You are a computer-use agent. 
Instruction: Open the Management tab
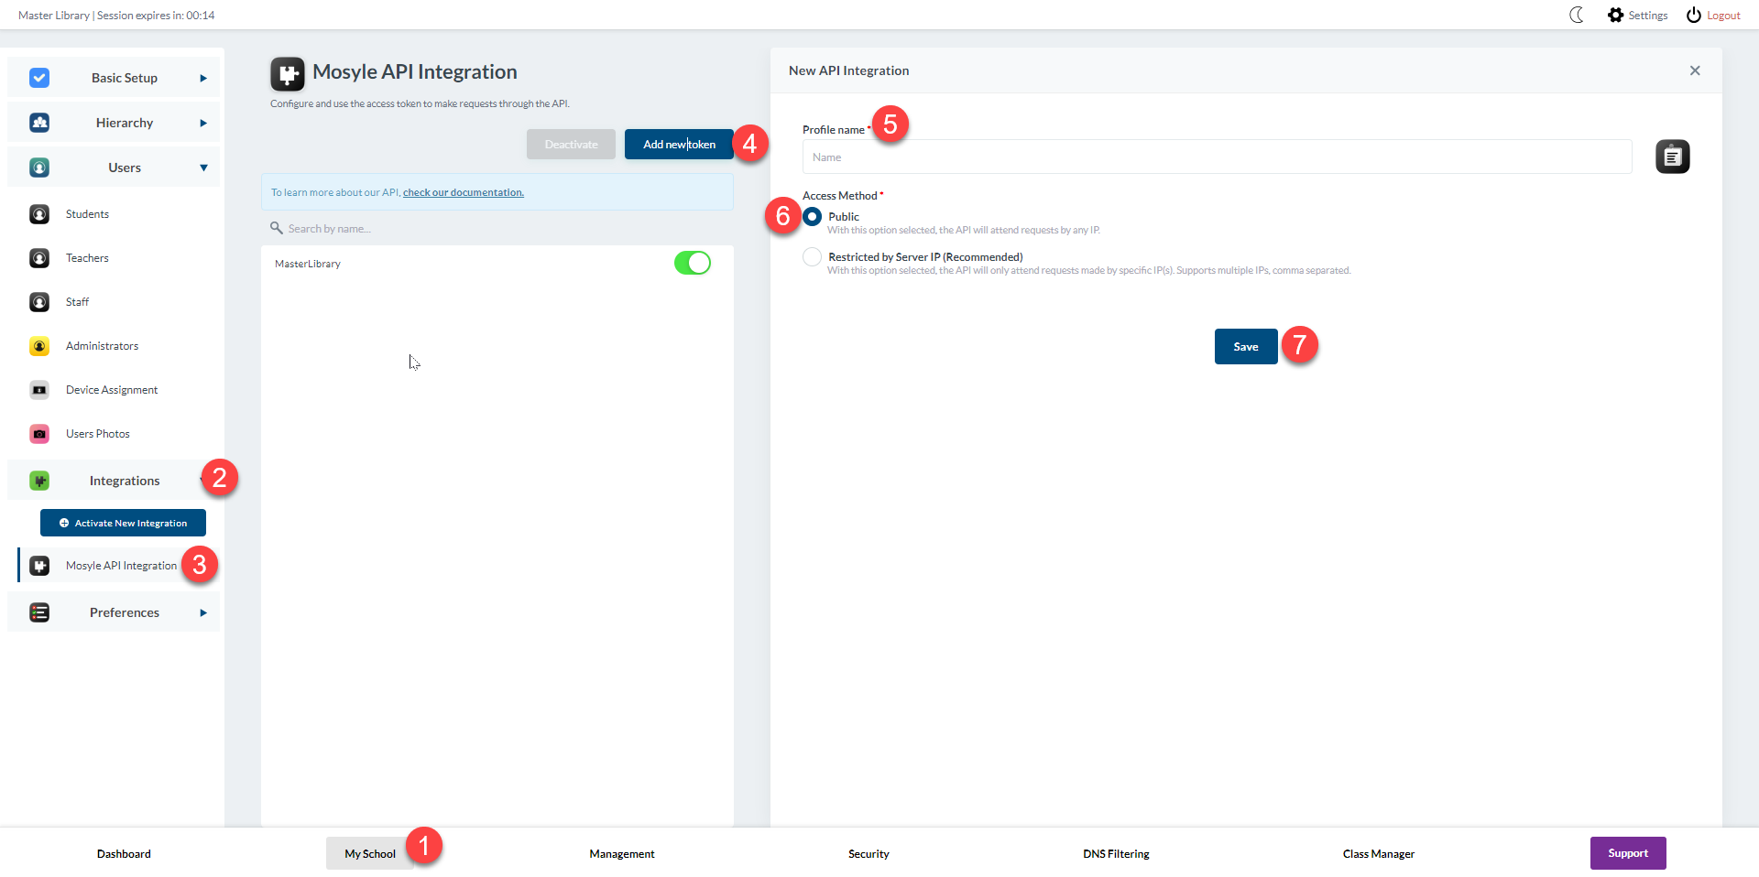point(622,853)
